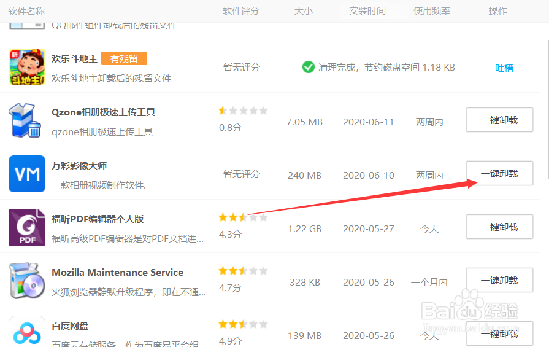Click the 一个月内 usage frequency text
Image resolution: width=549 pixels, height=347 pixels.
point(429,282)
